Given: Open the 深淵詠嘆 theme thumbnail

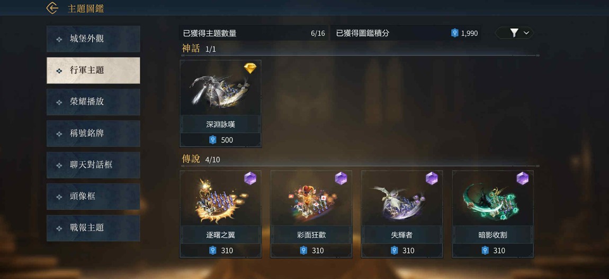Looking at the screenshot, I should click(x=220, y=88).
